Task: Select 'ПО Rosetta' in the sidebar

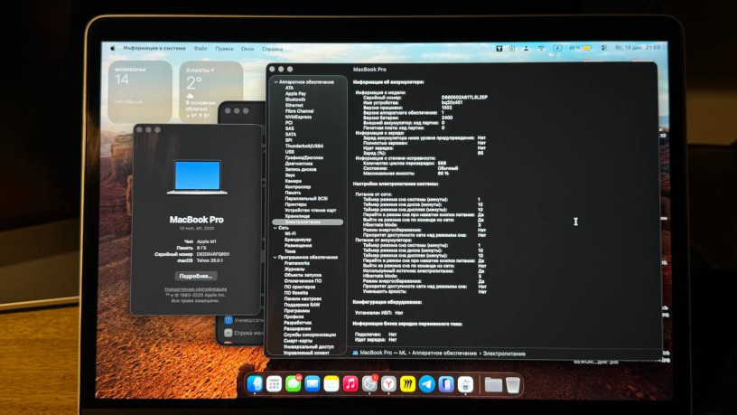Action: (x=296, y=293)
